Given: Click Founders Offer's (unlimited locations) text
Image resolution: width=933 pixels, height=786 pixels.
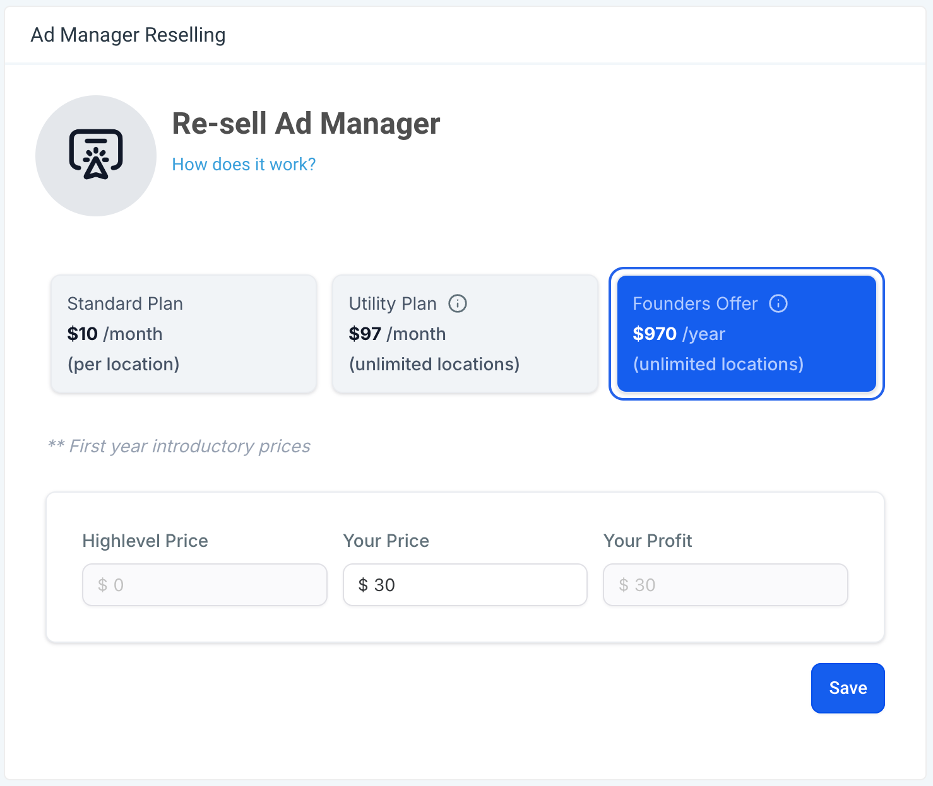Looking at the screenshot, I should pyautogui.click(x=718, y=364).
